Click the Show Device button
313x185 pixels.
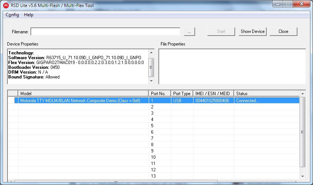(x=253, y=31)
